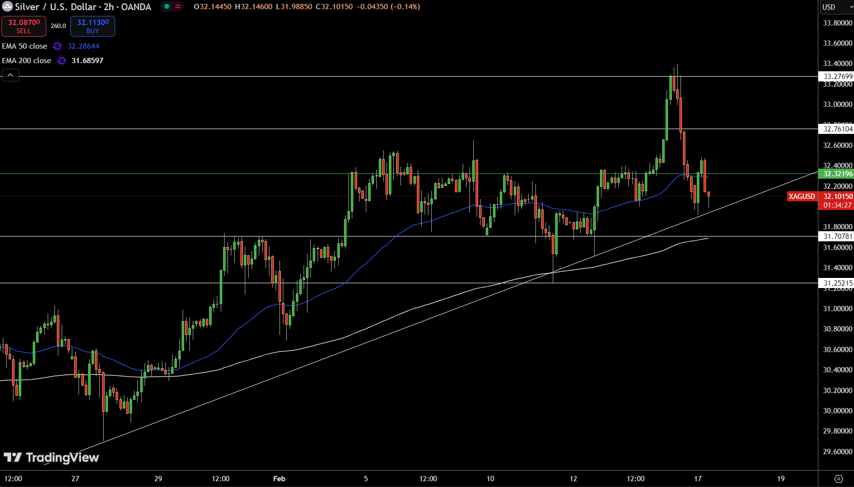Click the 31.70781 horizontal line price label

tap(836, 236)
